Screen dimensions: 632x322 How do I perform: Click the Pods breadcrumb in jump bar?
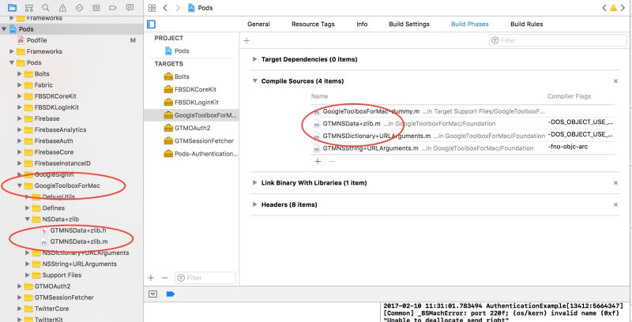(x=201, y=8)
